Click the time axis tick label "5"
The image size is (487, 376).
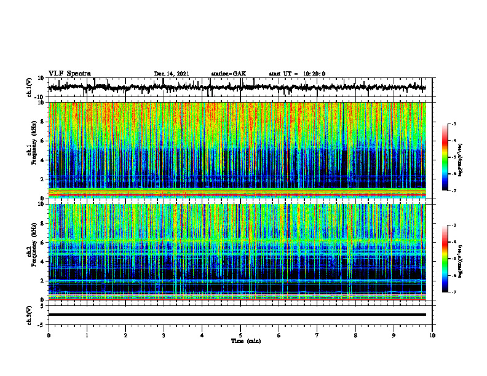[240, 335]
